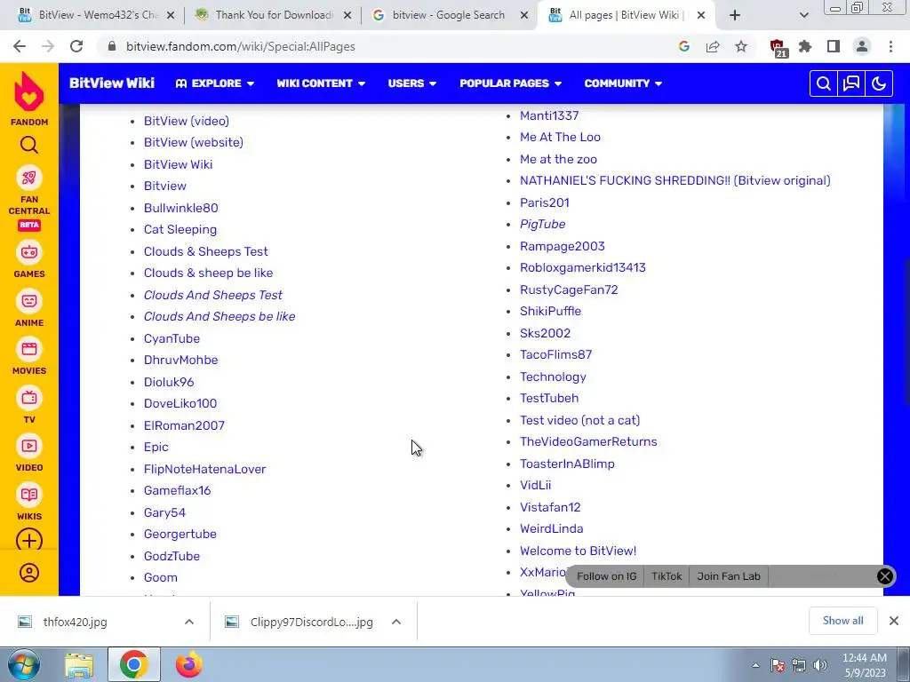Open the Movies sidebar icon
The width and height of the screenshot is (910, 682).
click(29, 349)
